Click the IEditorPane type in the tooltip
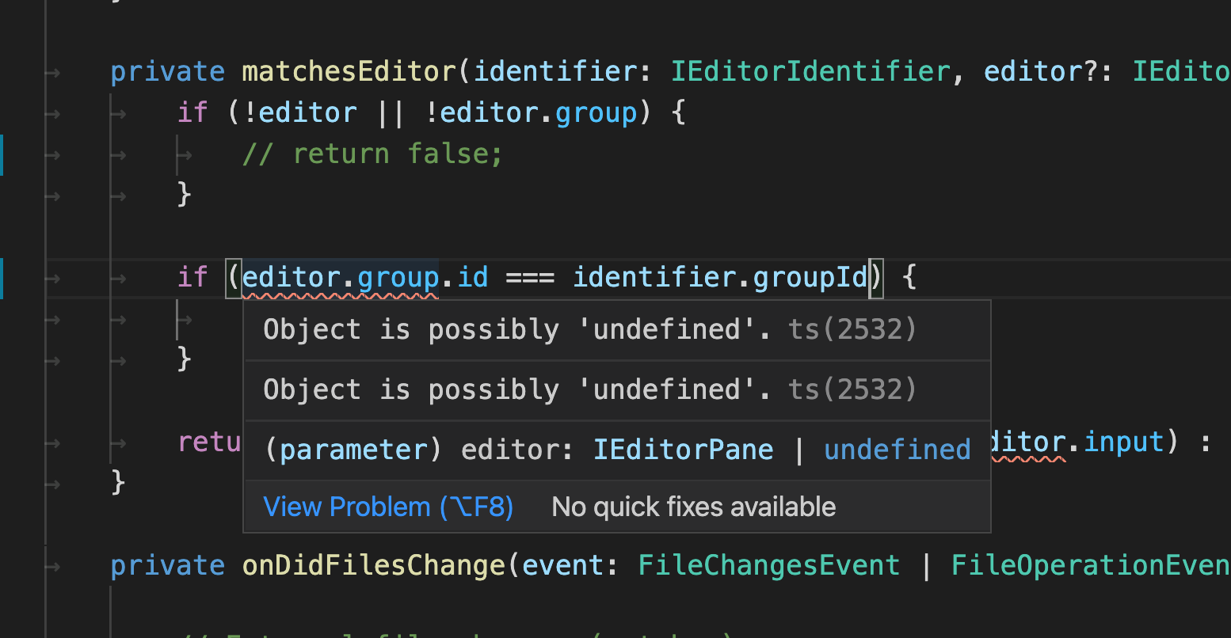This screenshot has width=1231, height=638. pos(683,449)
